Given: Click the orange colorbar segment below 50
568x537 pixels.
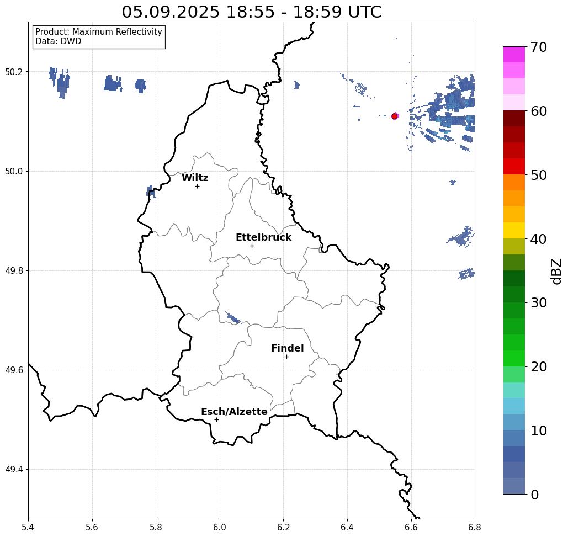Looking at the screenshot, I should click(514, 183).
